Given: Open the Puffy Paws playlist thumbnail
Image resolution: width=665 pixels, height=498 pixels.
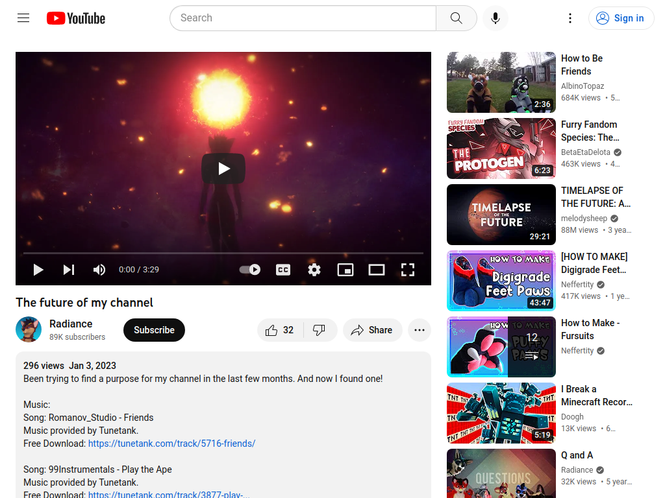Looking at the screenshot, I should [501, 347].
